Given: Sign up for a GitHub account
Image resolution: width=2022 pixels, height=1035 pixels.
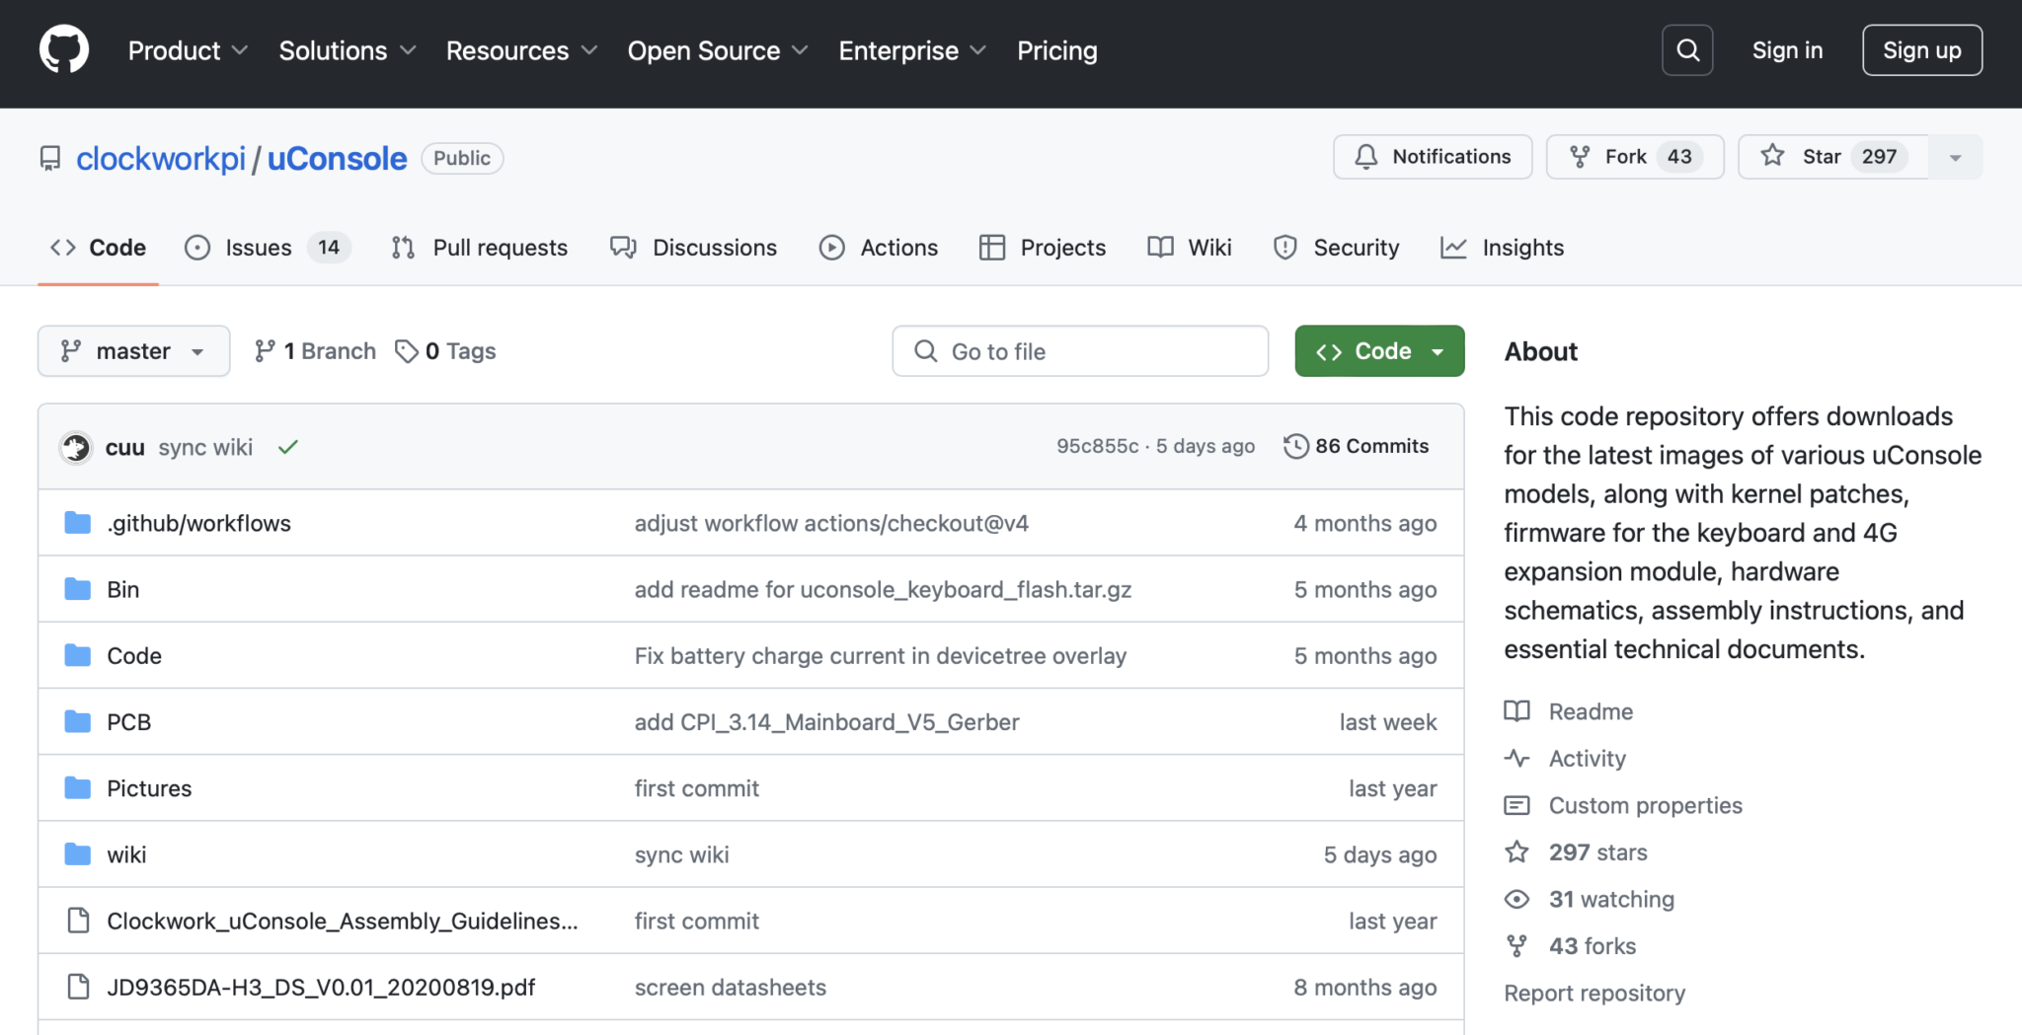Looking at the screenshot, I should 1920,49.
